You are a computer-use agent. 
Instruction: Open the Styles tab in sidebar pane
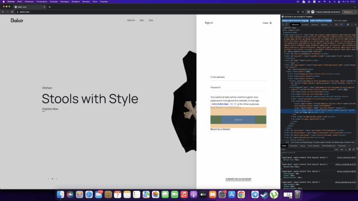pos(284,146)
